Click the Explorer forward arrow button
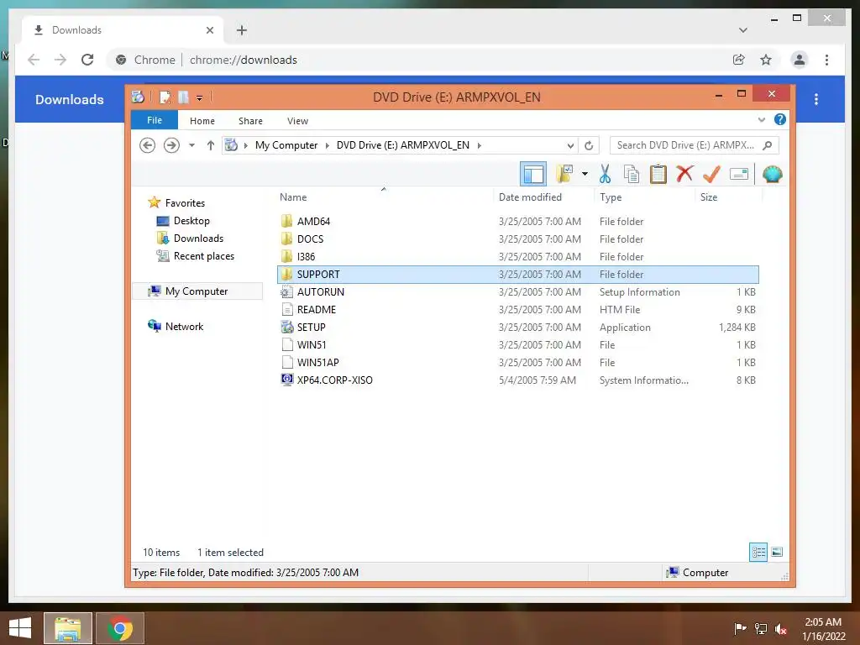The image size is (860, 645). tap(171, 145)
